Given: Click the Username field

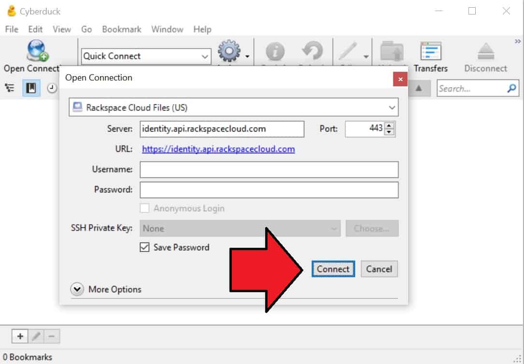Looking at the screenshot, I should pyautogui.click(x=269, y=170).
